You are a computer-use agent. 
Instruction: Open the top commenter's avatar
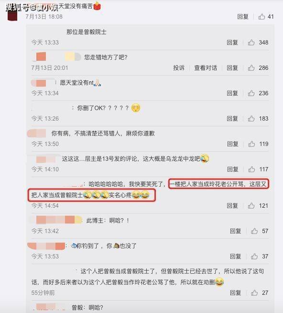point(12,14)
